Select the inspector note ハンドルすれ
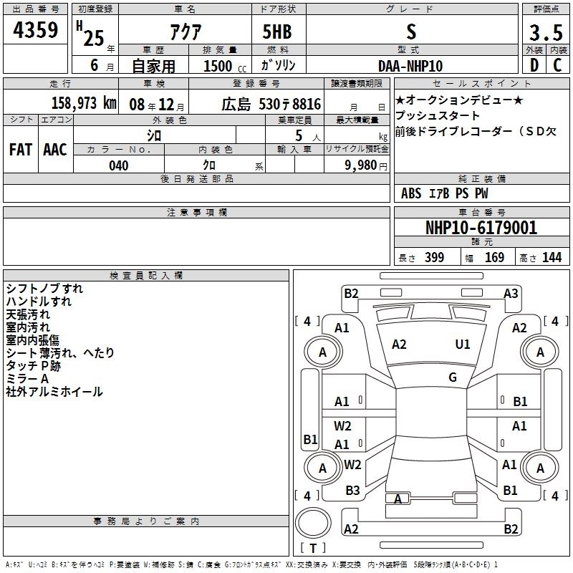The width and height of the screenshot is (573, 573). (x=39, y=302)
